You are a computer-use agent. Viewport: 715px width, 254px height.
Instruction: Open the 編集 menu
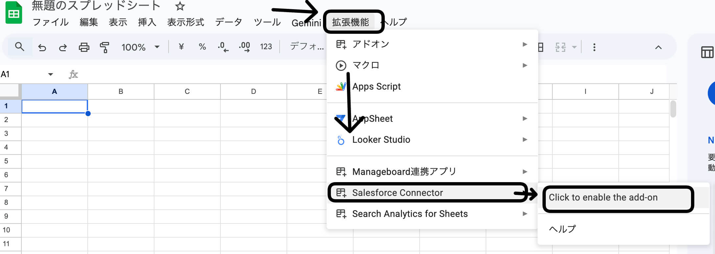point(89,22)
